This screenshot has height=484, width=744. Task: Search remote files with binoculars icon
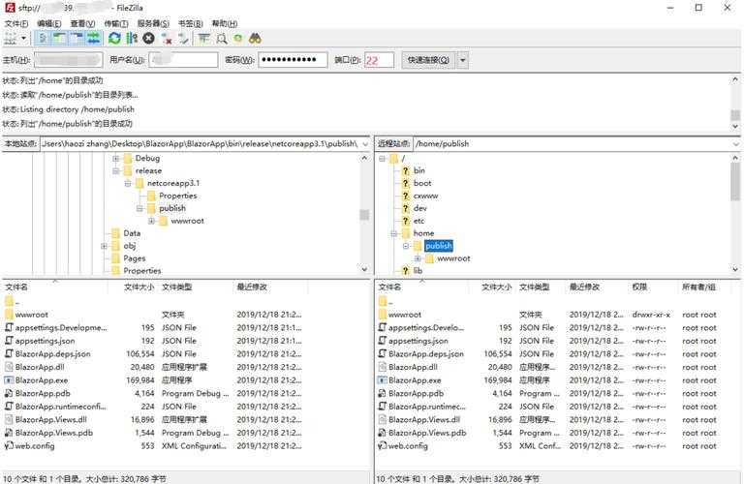click(256, 39)
